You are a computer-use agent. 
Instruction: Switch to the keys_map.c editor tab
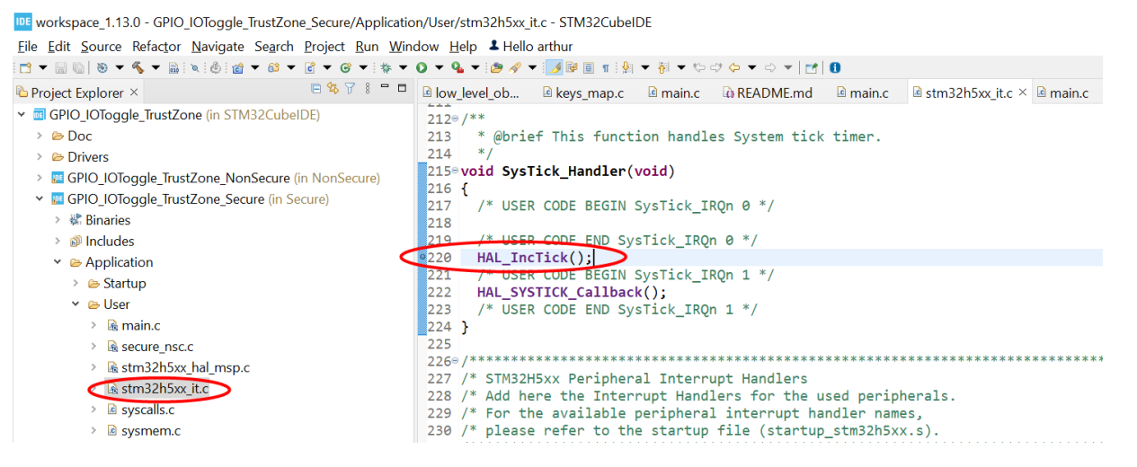click(582, 93)
